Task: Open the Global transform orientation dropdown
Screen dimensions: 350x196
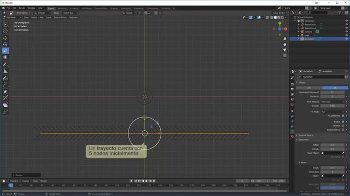Action: point(129,13)
